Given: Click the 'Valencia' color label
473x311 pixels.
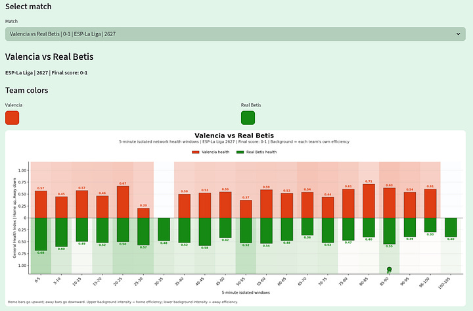Looking at the screenshot, I should tap(14, 105).
